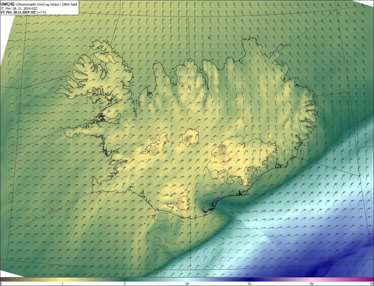The height and width of the screenshot is (286, 374).
Task: Click the 50 tick on the color scale
Action: coord(372,284)
